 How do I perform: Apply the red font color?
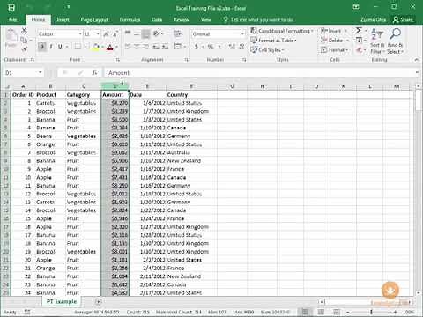pos(110,47)
